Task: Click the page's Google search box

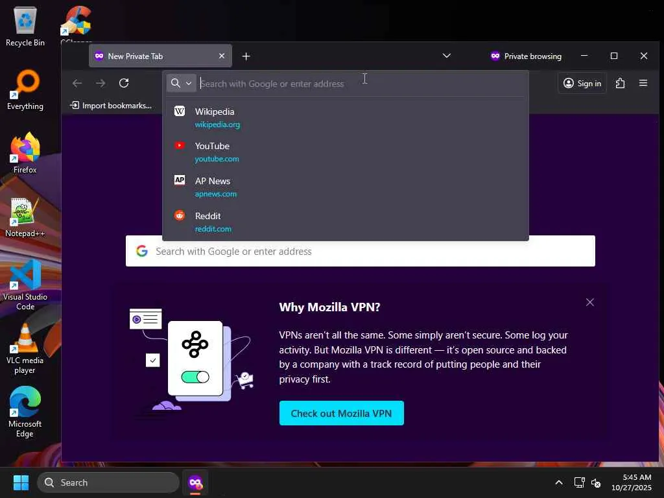Action: pyautogui.click(x=361, y=251)
